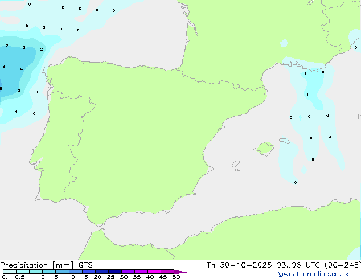Click the "03..06 UTC" time label
Viewport: 361px width, 279px height.
click(x=298, y=265)
